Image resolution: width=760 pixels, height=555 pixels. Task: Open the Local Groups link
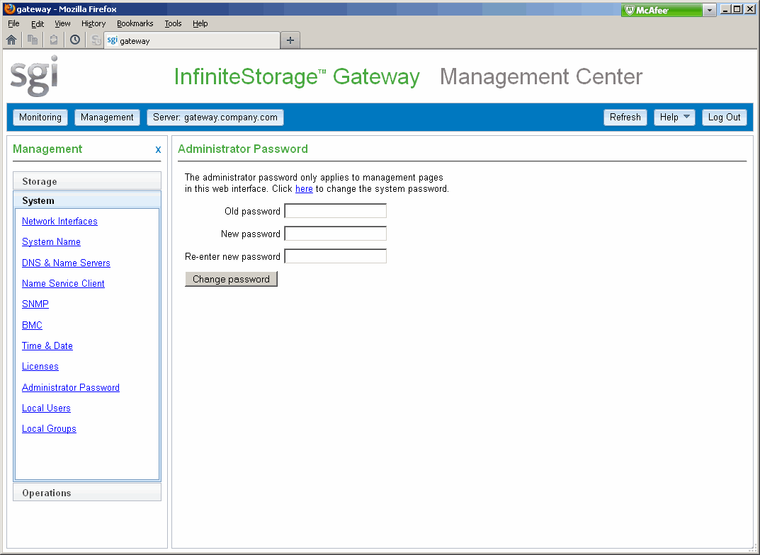click(49, 428)
